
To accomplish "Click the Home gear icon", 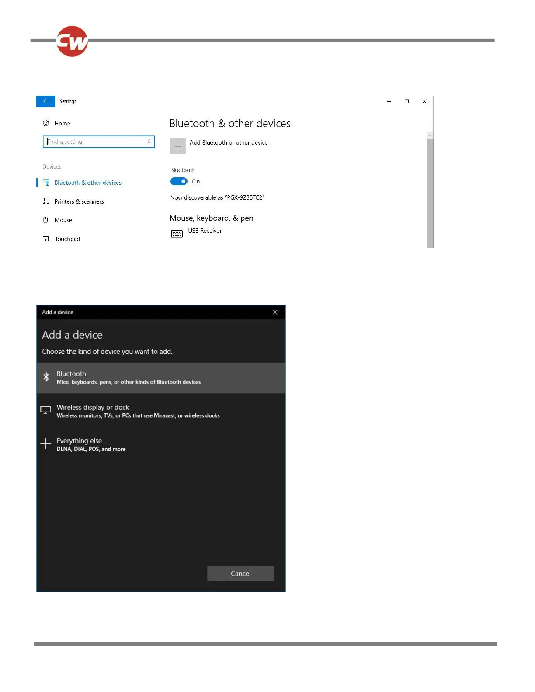I will point(46,123).
